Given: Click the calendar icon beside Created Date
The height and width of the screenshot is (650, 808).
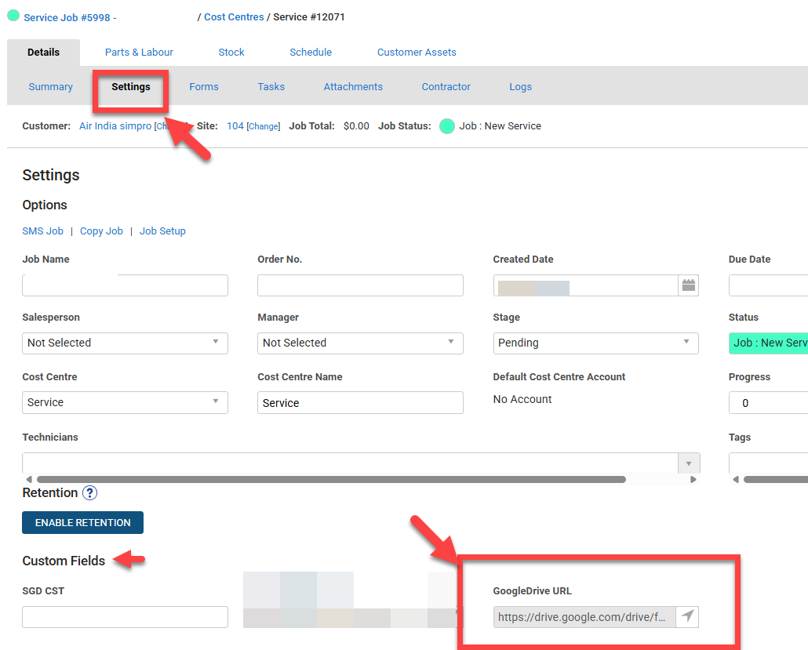Looking at the screenshot, I should (x=688, y=285).
